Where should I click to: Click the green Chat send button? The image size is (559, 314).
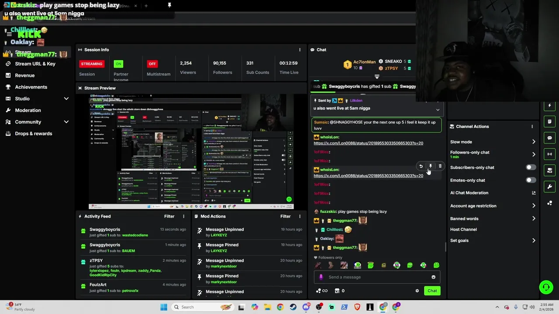(x=432, y=291)
